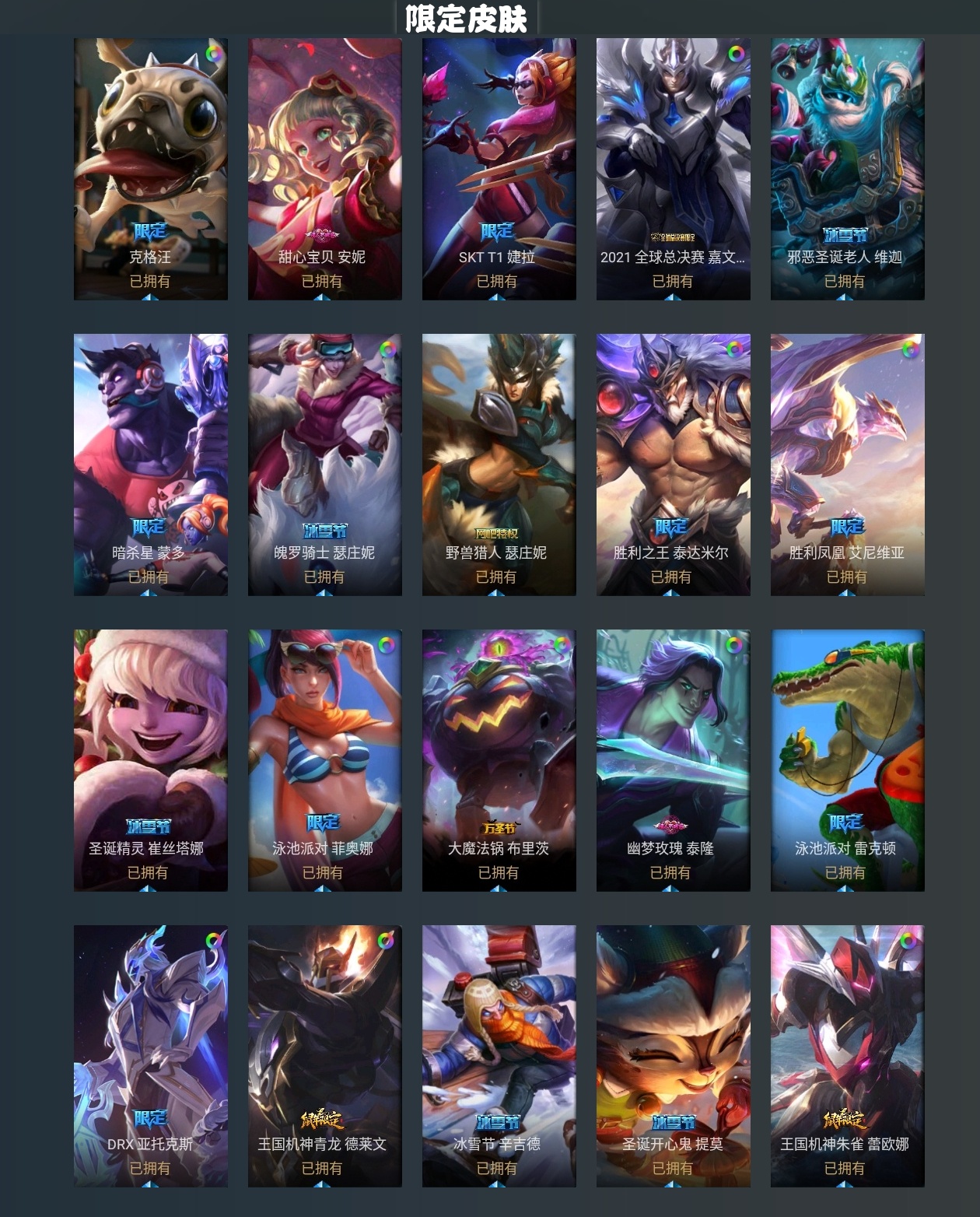Click the 绿限定 badge on 王国机神青龙 德莱文
This screenshot has height=1217, width=980.
click(322, 1120)
